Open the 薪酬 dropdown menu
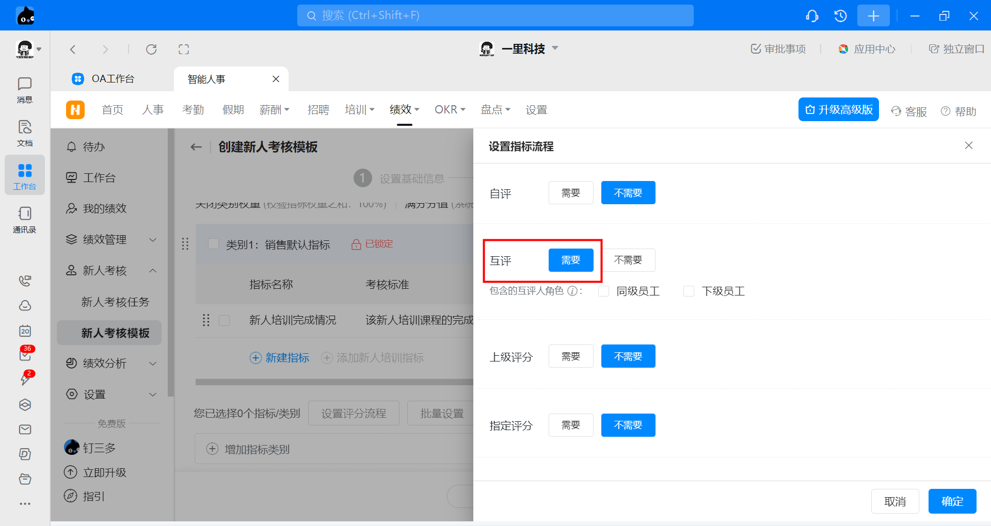991x526 pixels. pyautogui.click(x=274, y=110)
